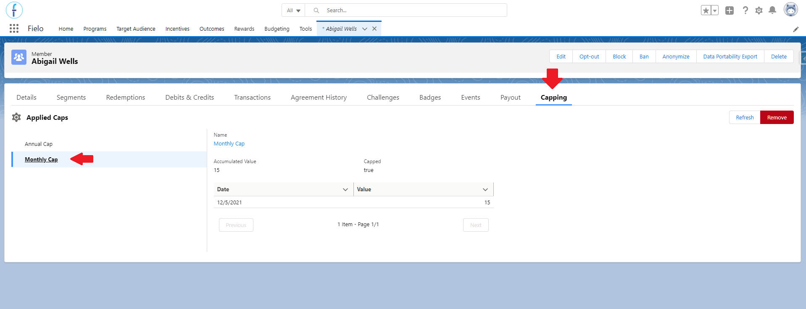Click the Capped value 'true'
The height and width of the screenshot is (309, 806).
369,170
